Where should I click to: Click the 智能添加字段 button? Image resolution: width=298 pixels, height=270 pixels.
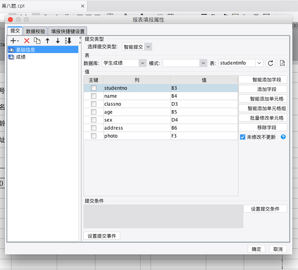(x=263, y=80)
